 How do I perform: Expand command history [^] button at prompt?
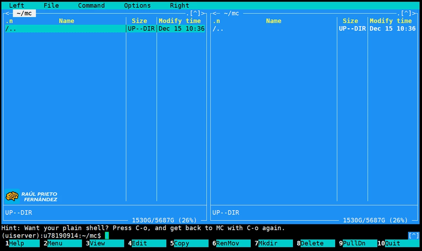pyautogui.click(x=414, y=235)
